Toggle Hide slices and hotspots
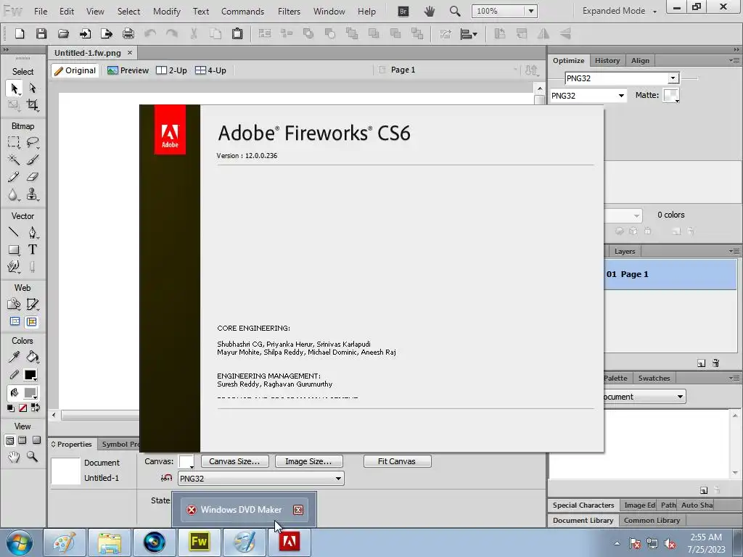Image resolution: width=743 pixels, height=557 pixels. tap(15, 322)
